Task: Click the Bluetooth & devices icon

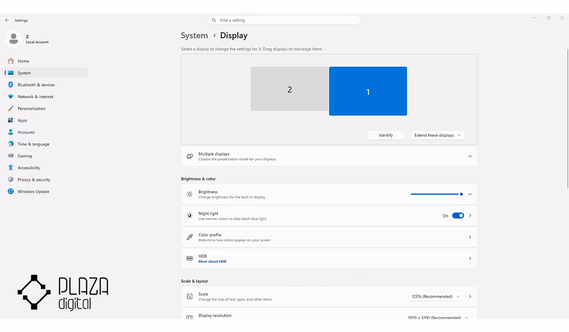Action: (x=10, y=85)
